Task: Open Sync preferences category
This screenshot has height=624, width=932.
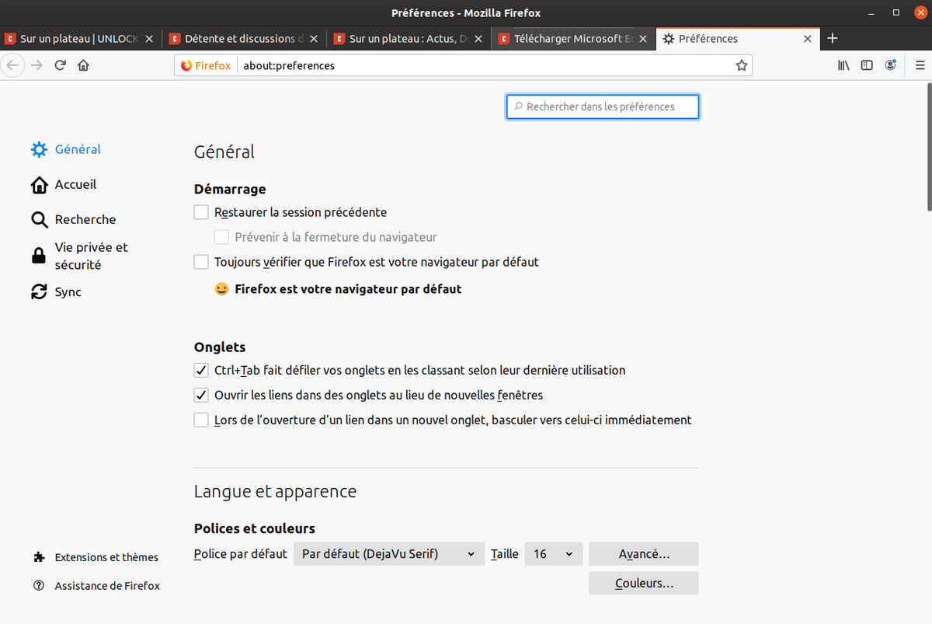Action: pyautogui.click(x=68, y=292)
